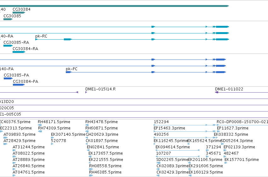This screenshot has width=268, height=177.
Task: Select the RH08558.5prime EST
Action: coord(91,169)
